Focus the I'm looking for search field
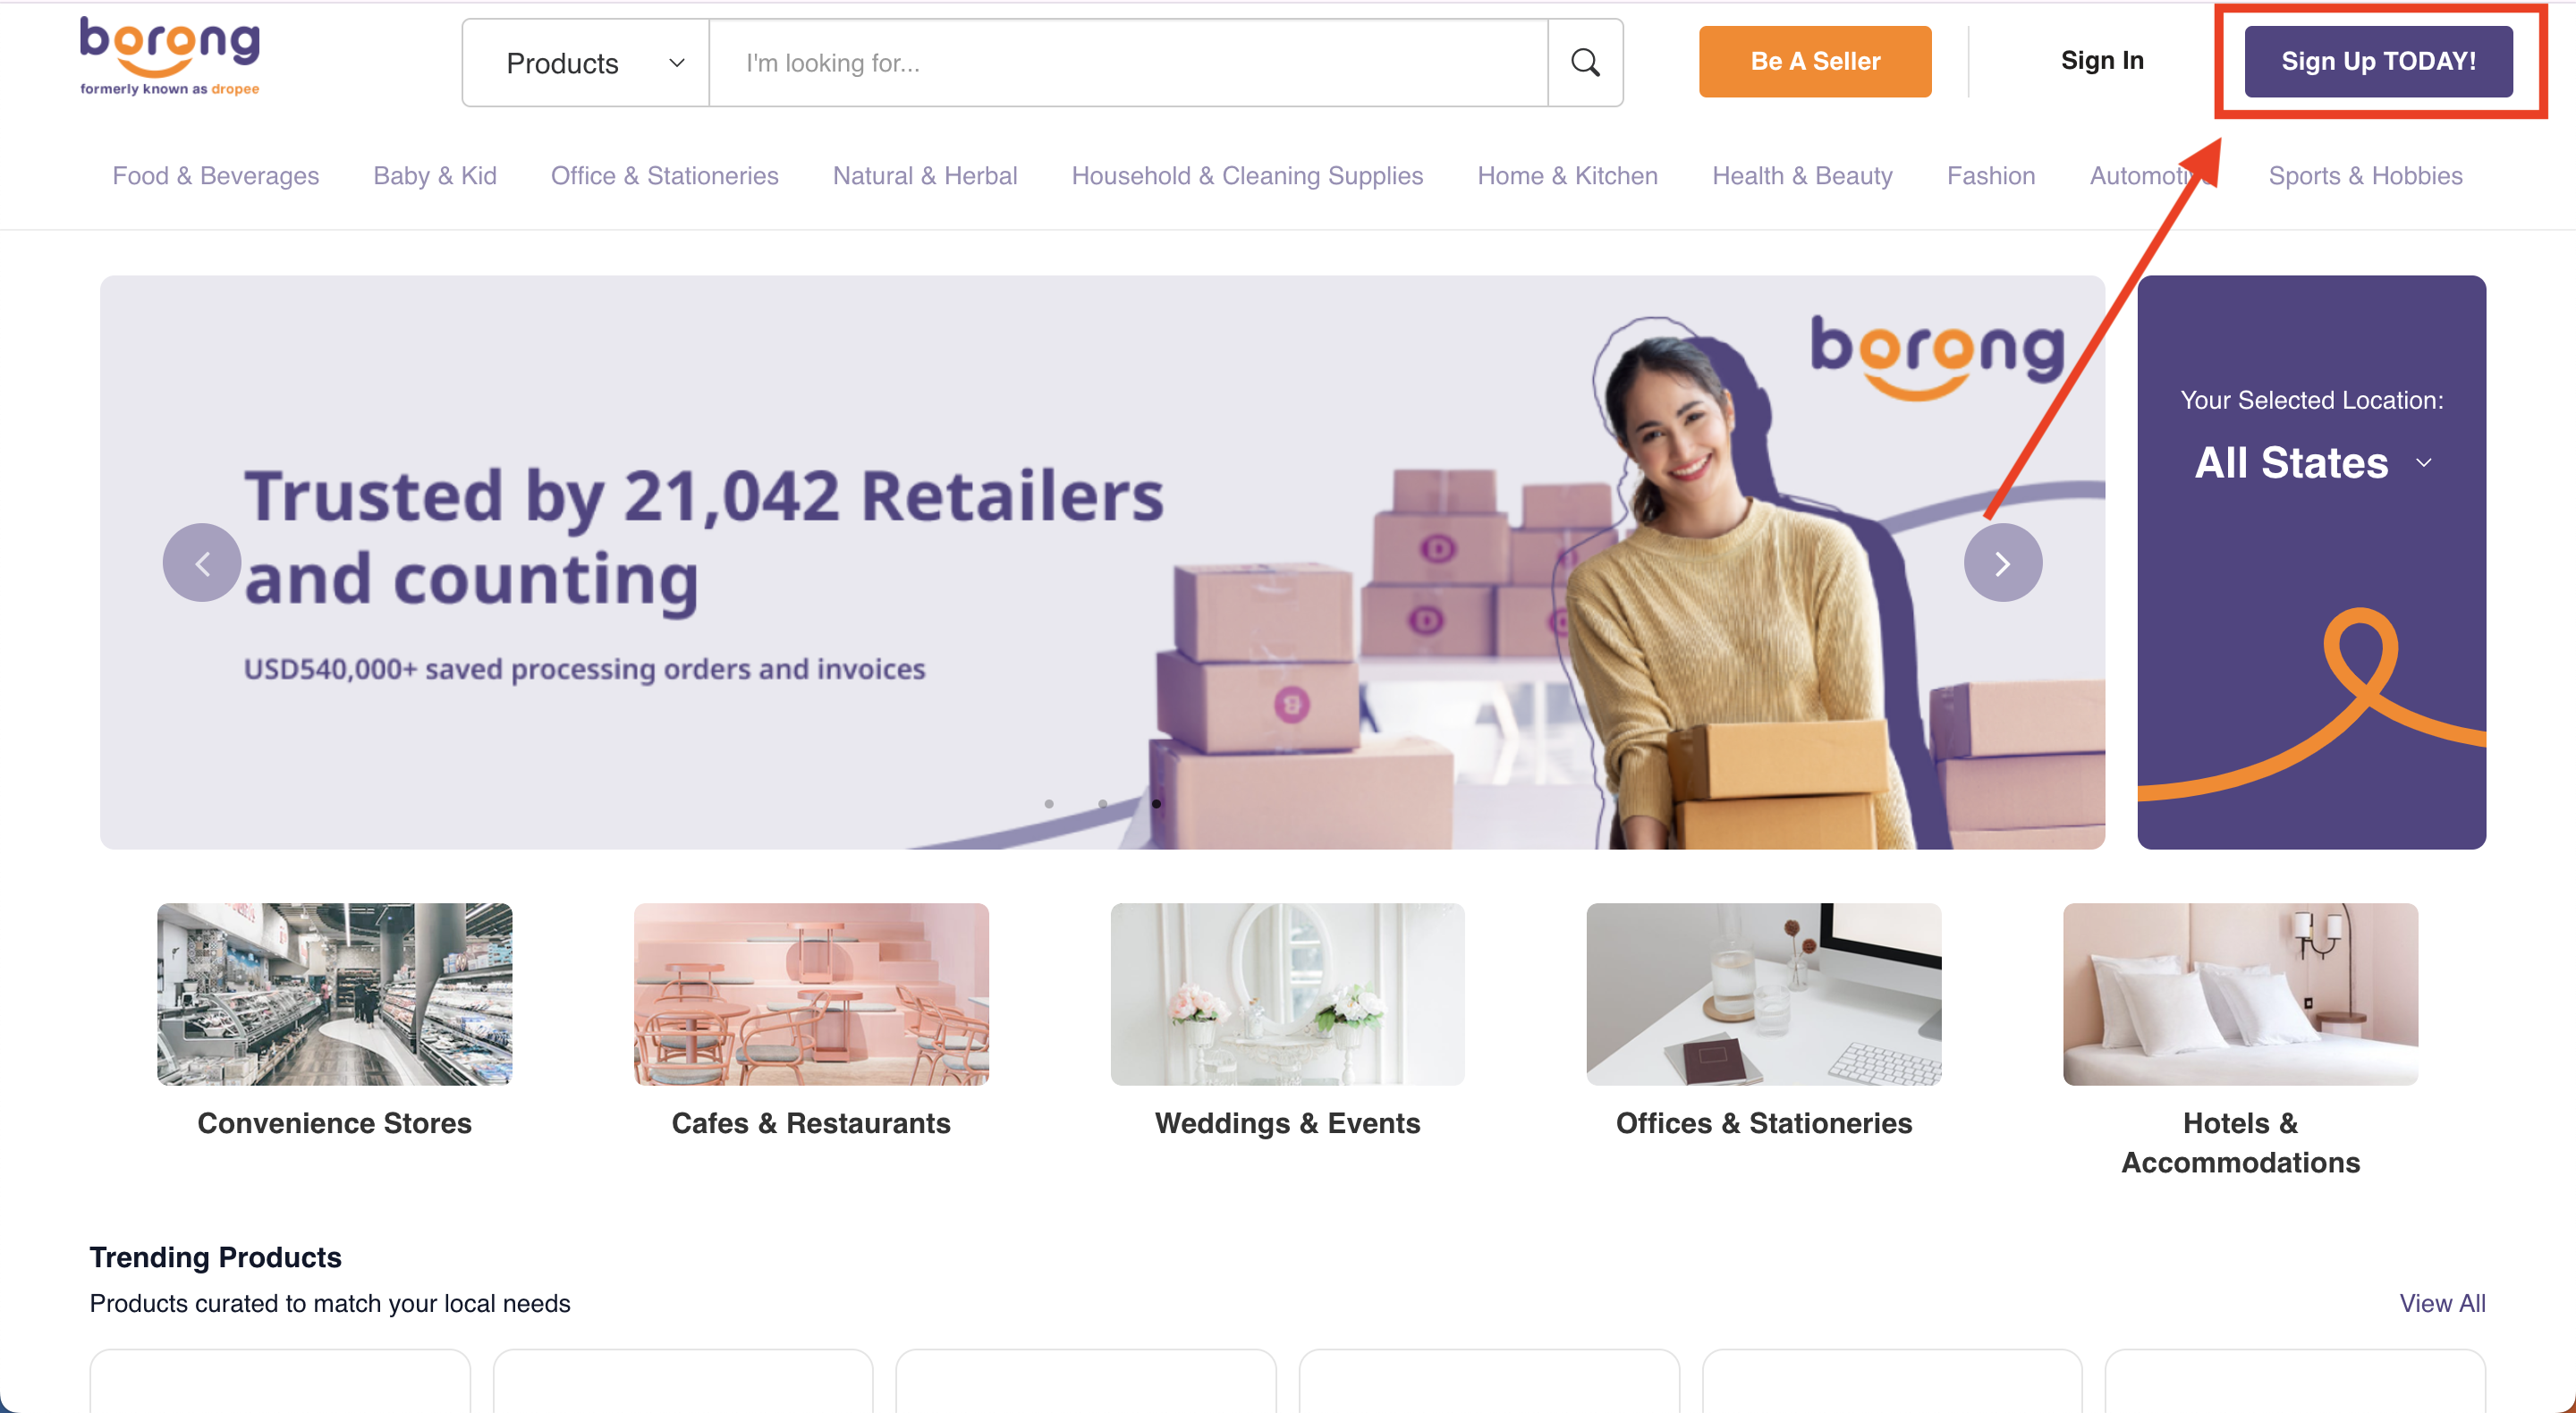This screenshot has width=2576, height=1413. pos(1128,63)
